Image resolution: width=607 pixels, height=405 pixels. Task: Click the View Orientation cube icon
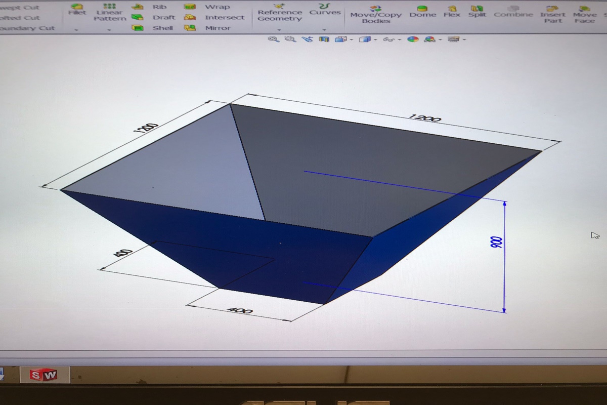pos(340,39)
